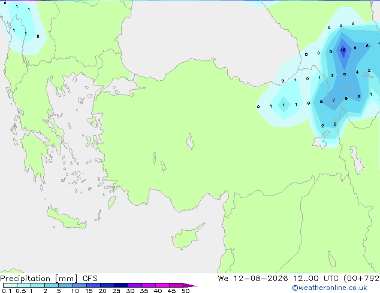Image resolution: width=380 pixels, height=293 pixels.
Task: Click the '18' precipitation value on the map
Action: (343, 50)
